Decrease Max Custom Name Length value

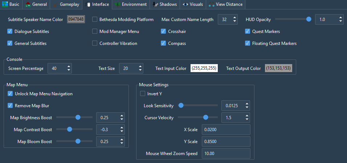coord(234,21)
